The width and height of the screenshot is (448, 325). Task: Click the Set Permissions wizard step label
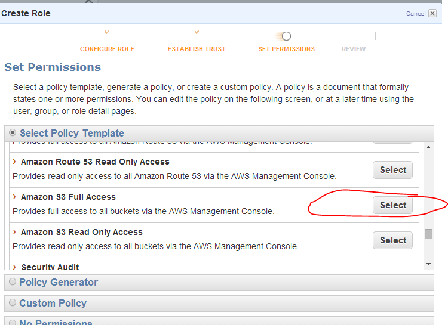(x=287, y=49)
